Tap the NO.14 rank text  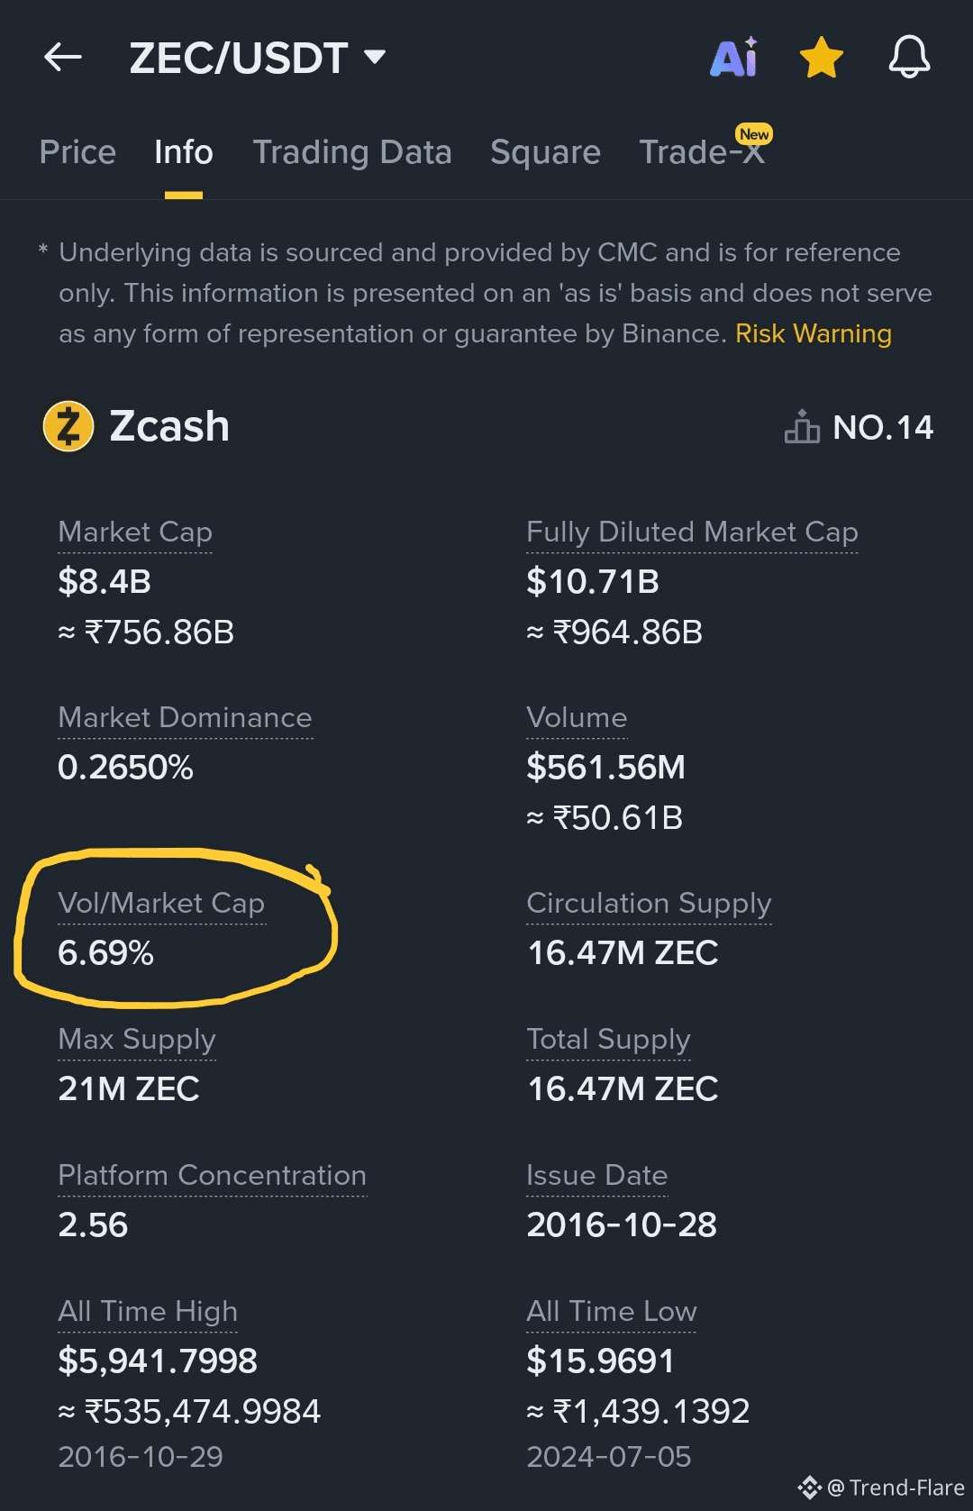point(883,427)
